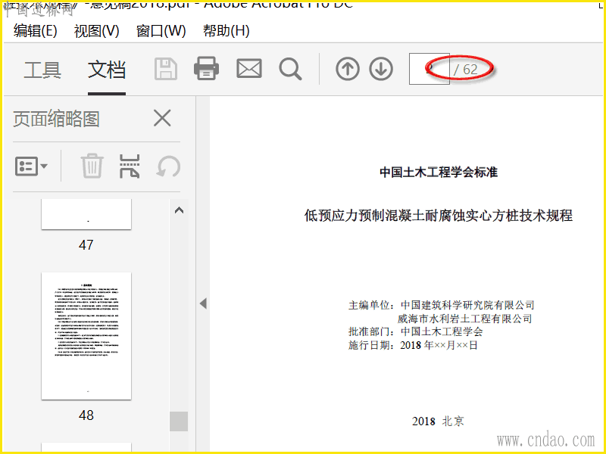The width and height of the screenshot is (606, 454).
Task: Rotate pages with rotate icon
Action: click(168, 166)
